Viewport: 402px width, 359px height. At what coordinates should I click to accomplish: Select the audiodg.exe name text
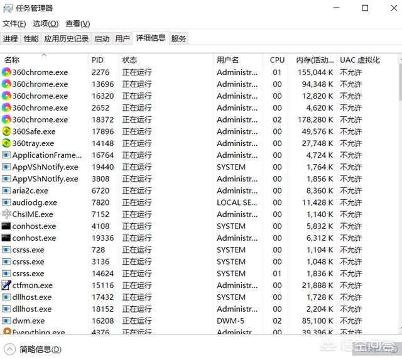[x=35, y=202]
